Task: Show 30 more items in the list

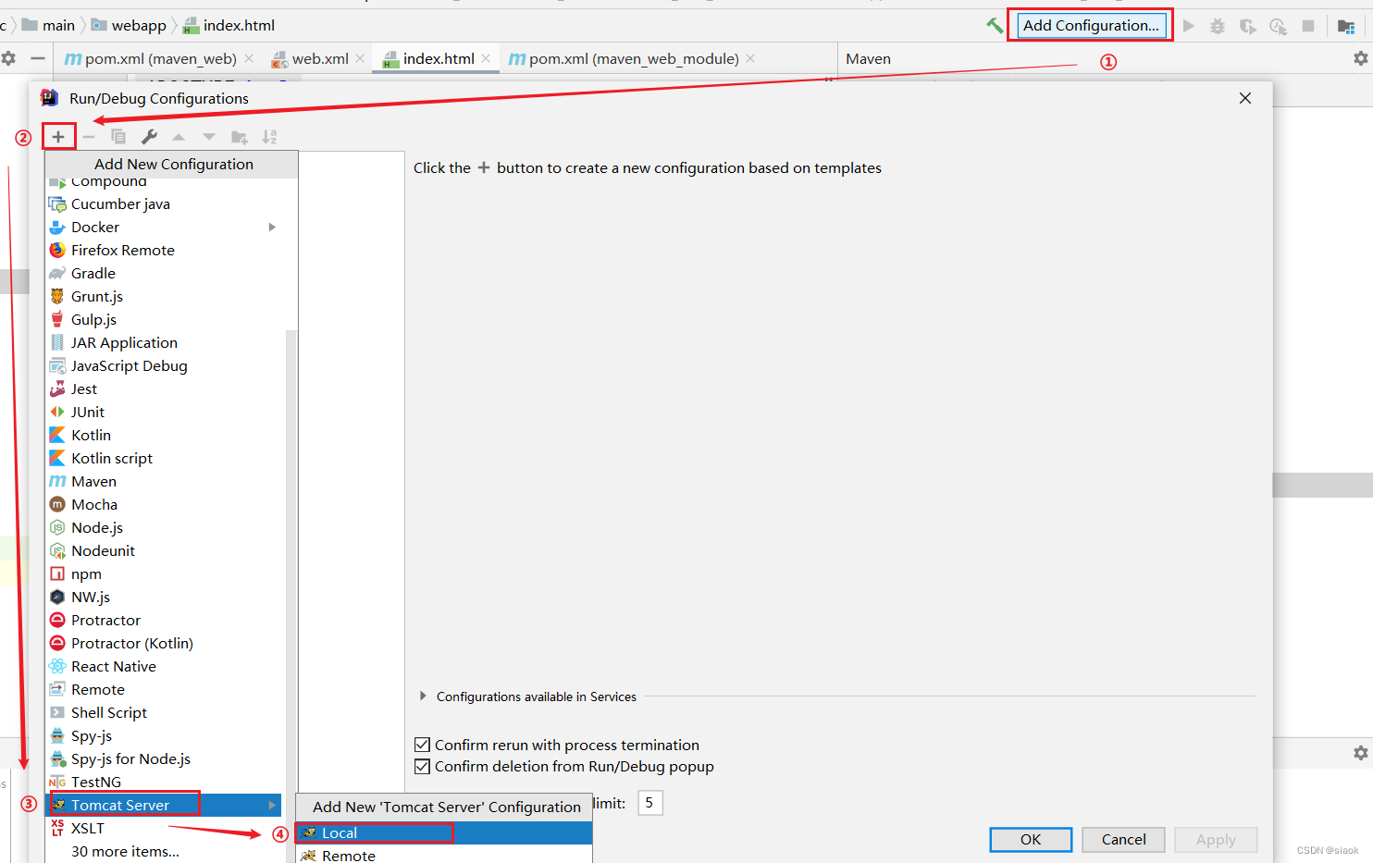Action: tap(125, 851)
